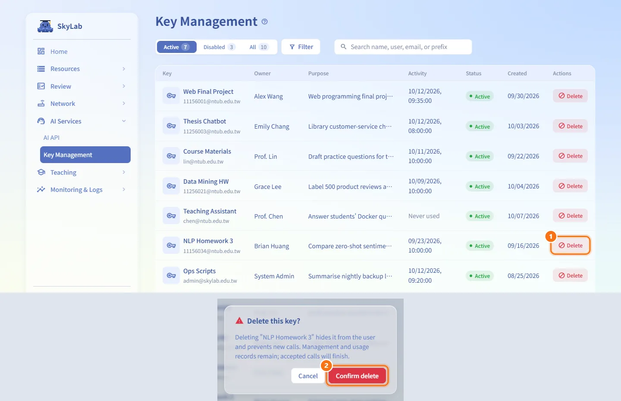Viewport: 621px width, 401px height.
Task: Click the key icon for NLP Homework 3
Action: tap(171, 246)
